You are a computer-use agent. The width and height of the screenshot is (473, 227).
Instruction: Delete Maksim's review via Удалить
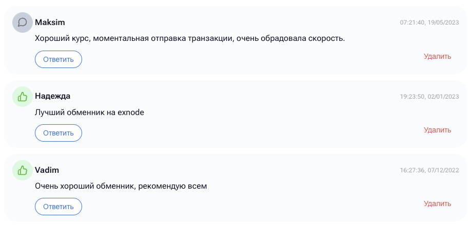click(438, 56)
